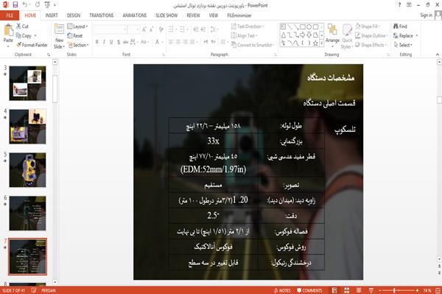Open the font size combo box
Image resolution: width=442 pixels, height=294 pixels.
[133, 29]
